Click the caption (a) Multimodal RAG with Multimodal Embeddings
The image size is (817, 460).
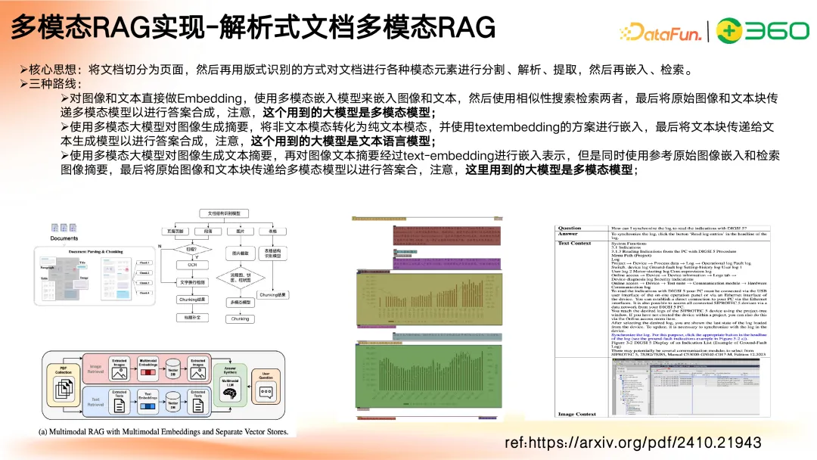pos(163,432)
